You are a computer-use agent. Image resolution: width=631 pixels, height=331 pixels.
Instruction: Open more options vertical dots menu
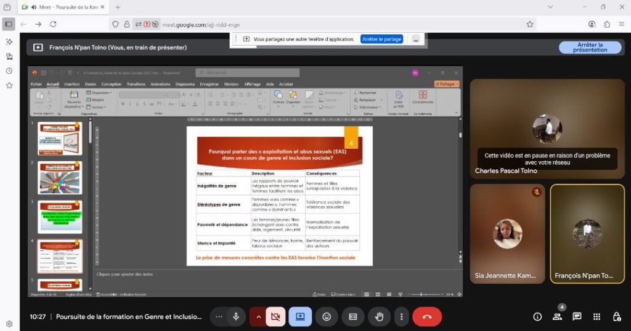tap(401, 316)
